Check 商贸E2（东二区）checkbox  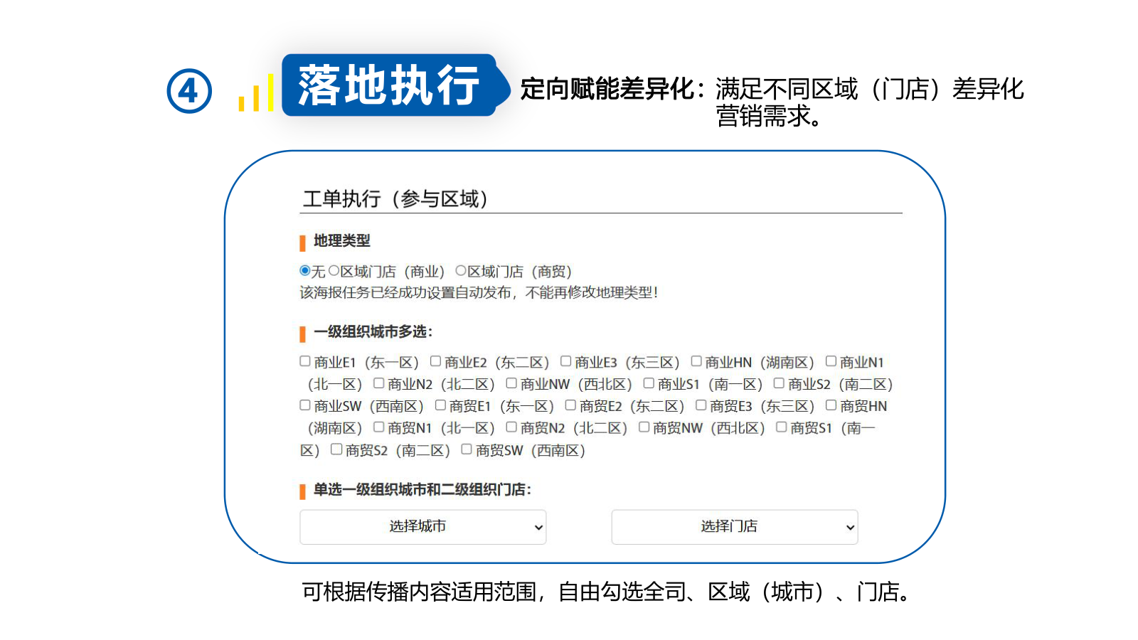pos(570,405)
